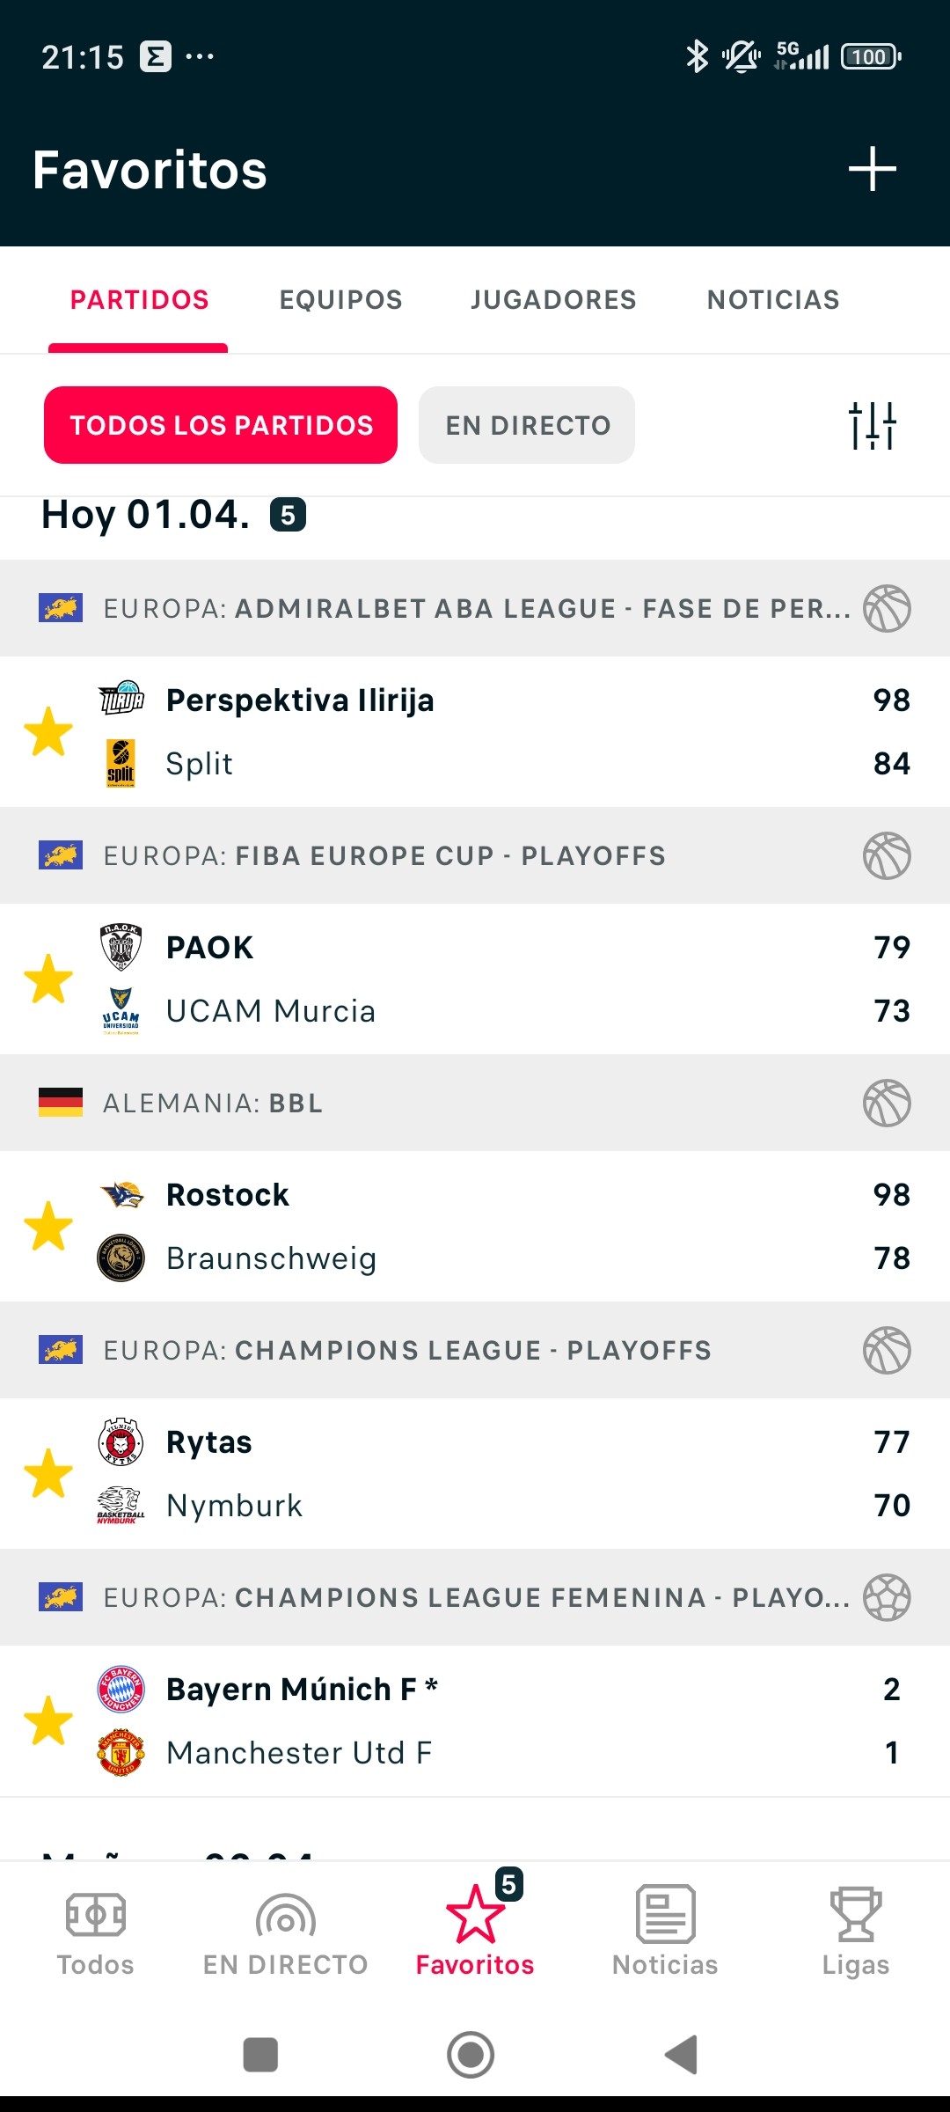The height and width of the screenshot is (2112, 950).
Task: Tap the plus icon to add favorites
Action: point(872,169)
